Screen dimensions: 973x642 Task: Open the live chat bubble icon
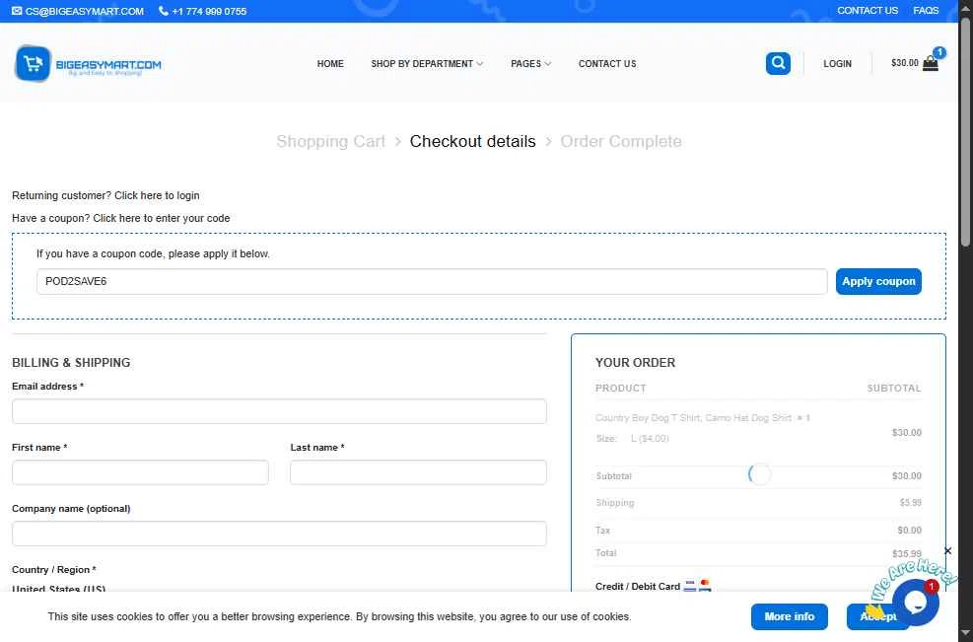915,602
